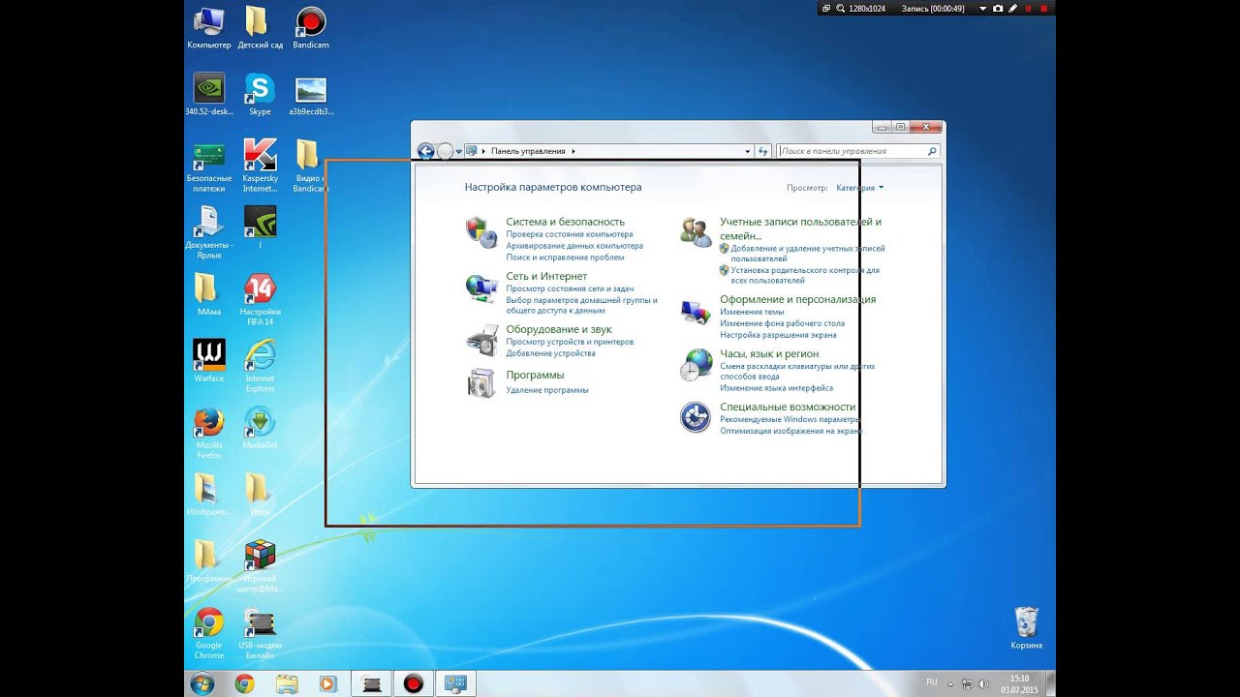Image resolution: width=1240 pixels, height=697 pixels.
Task: Open Просмотр состояния сети и задач link
Action: click(x=570, y=288)
